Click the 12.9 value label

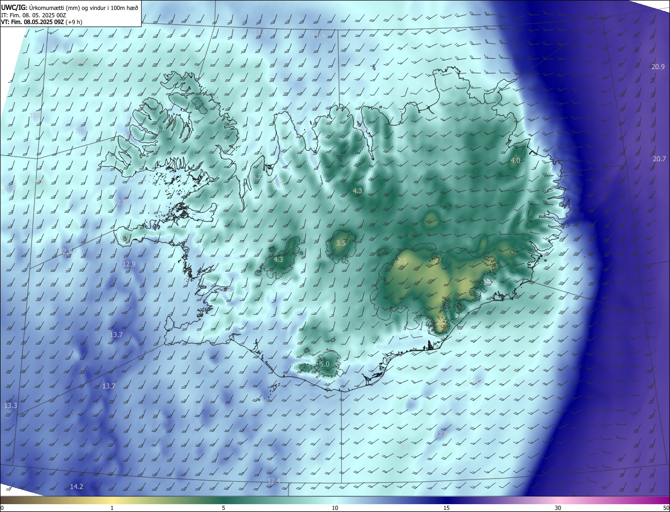coord(129,264)
